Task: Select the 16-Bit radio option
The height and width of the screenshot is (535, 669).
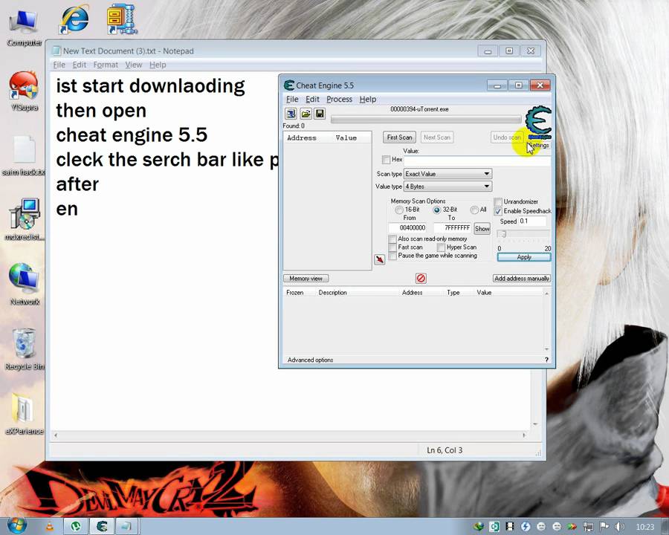Action: 399,210
